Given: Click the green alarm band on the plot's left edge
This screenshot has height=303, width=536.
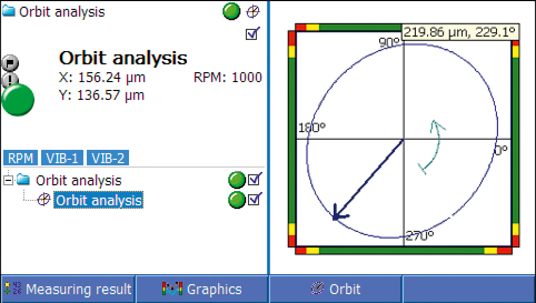Looking at the screenshot, I should pyautogui.click(x=292, y=139).
